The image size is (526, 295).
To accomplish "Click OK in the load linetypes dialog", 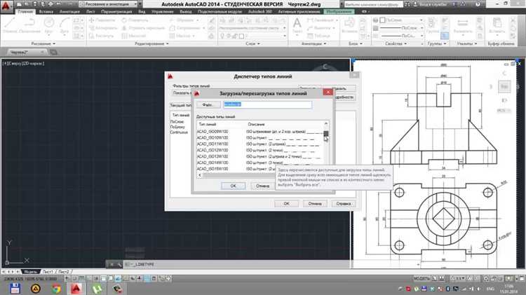I will [233, 186].
